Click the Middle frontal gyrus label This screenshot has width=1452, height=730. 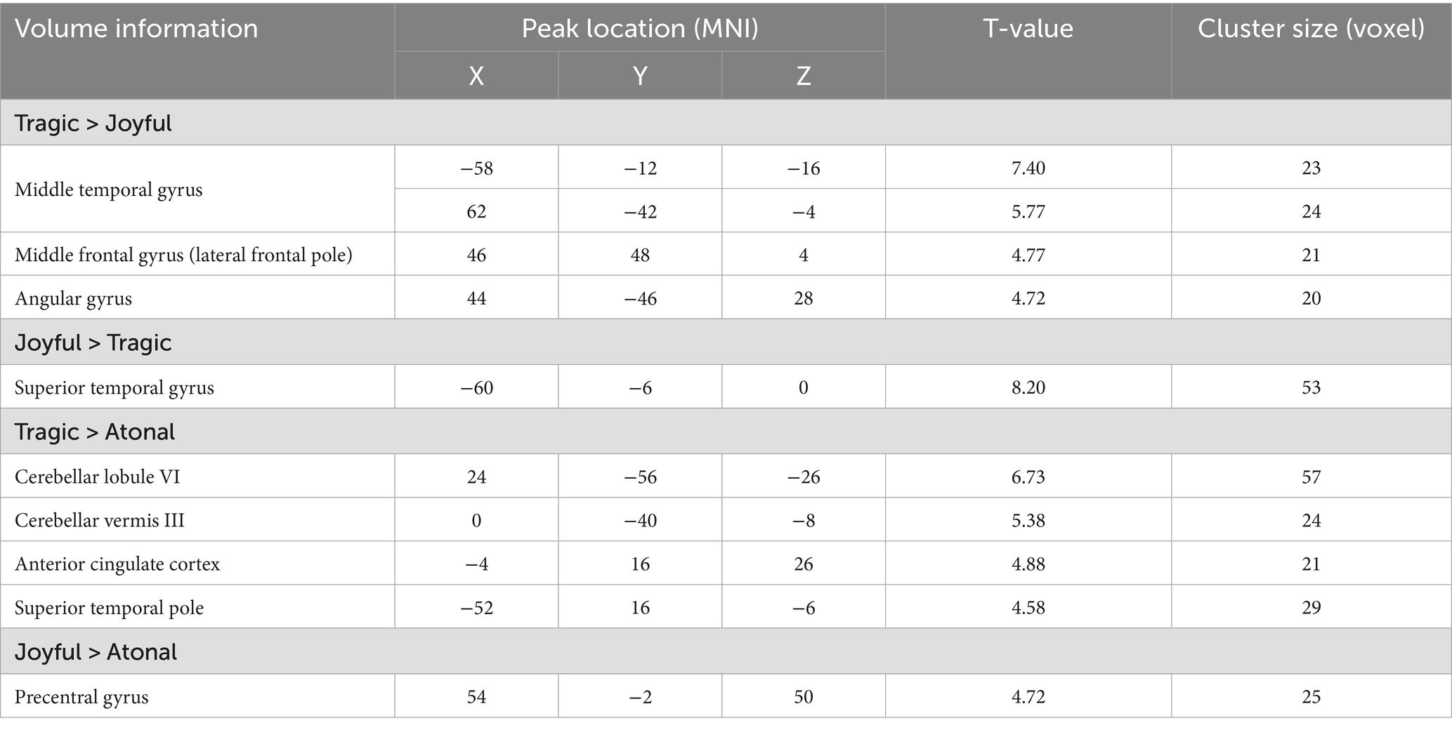(x=183, y=255)
